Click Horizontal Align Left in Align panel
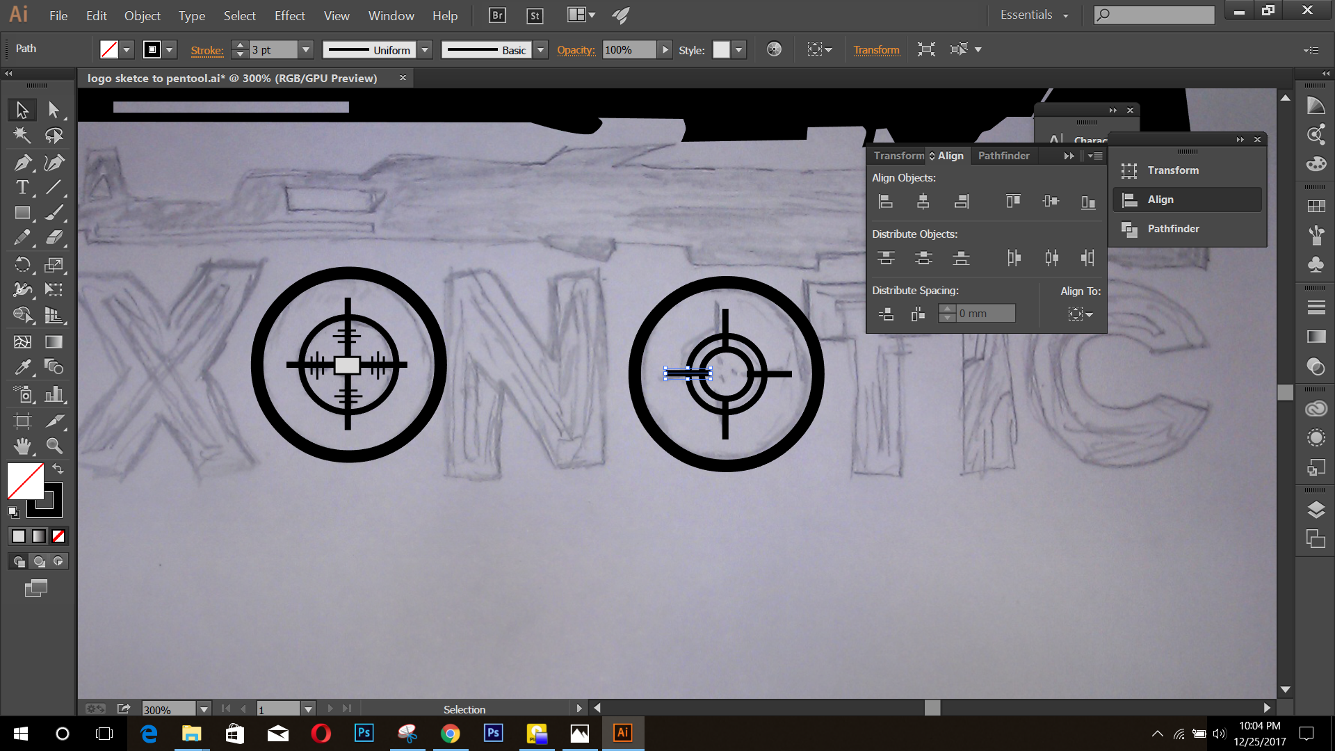 pyautogui.click(x=886, y=202)
